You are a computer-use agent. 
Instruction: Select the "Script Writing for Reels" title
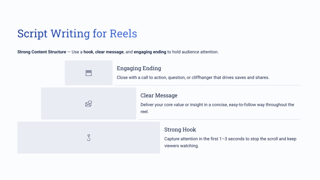point(77,34)
